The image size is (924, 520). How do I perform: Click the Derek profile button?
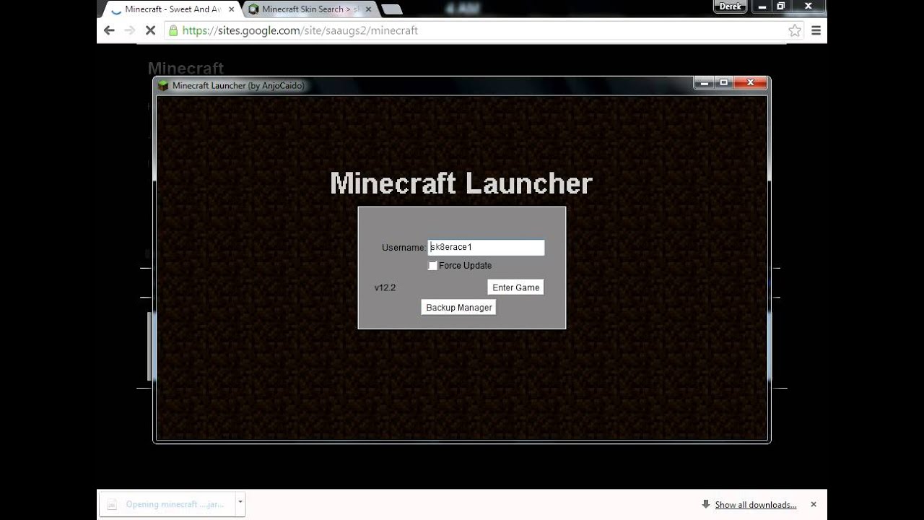[x=731, y=6]
